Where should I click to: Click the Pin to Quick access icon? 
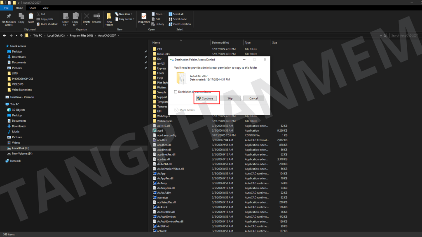(x=9, y=17)
